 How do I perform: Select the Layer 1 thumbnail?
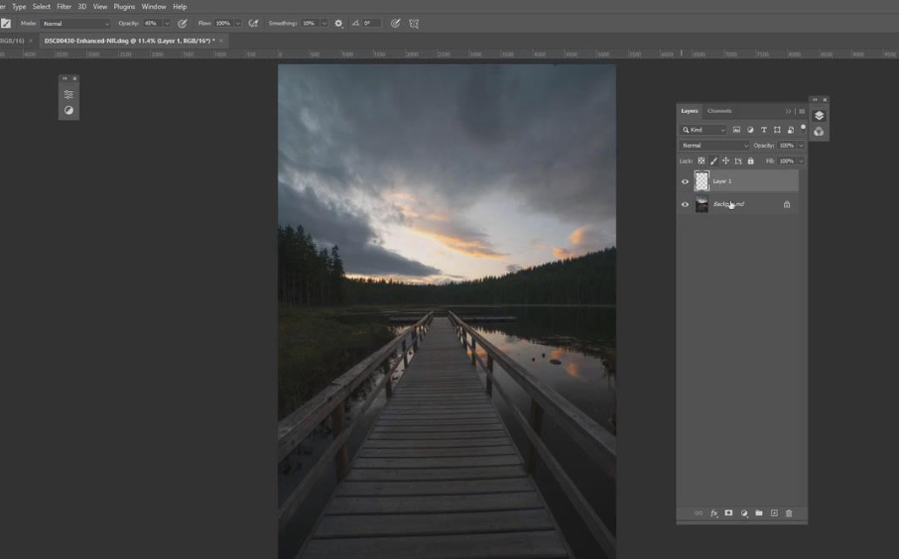pyautogui.click(x=702, y=181)
